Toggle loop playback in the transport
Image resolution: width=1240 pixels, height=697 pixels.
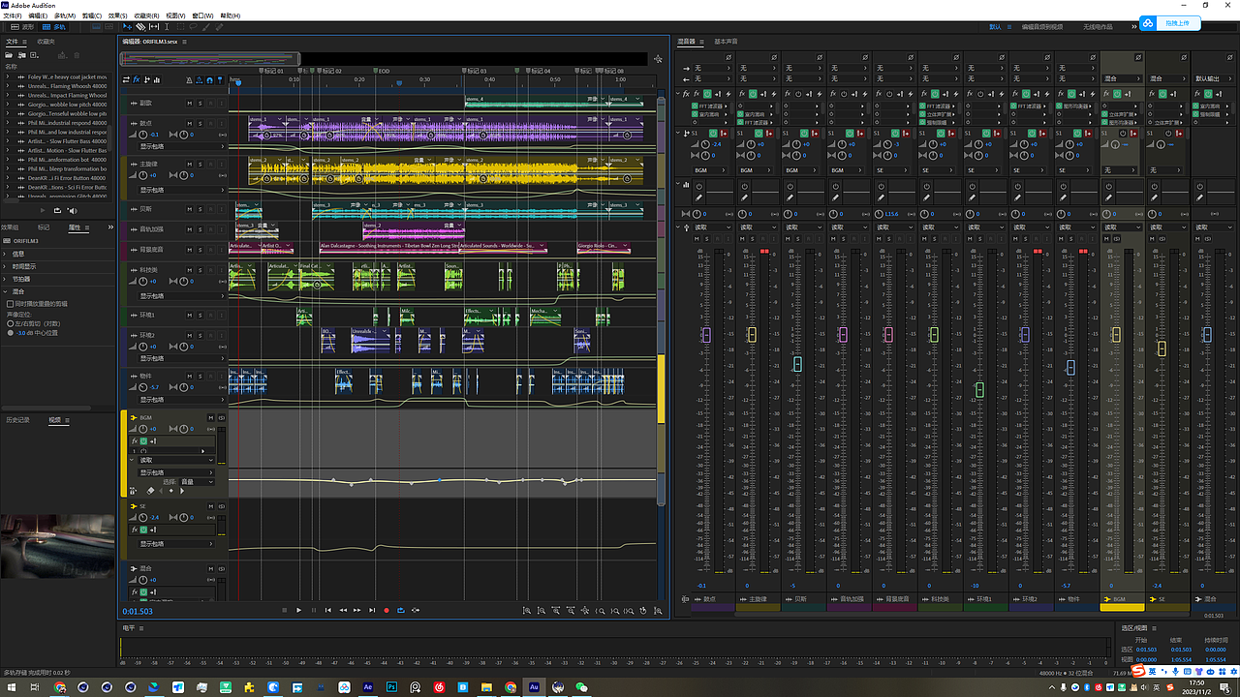[401, 610]
